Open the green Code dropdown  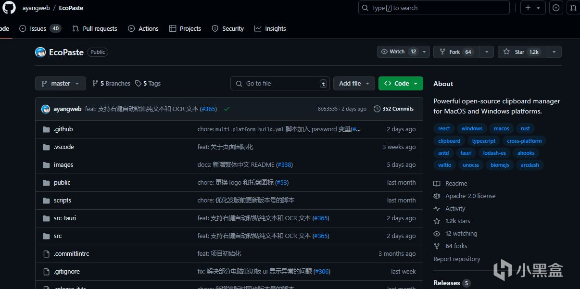click(401, 83)
